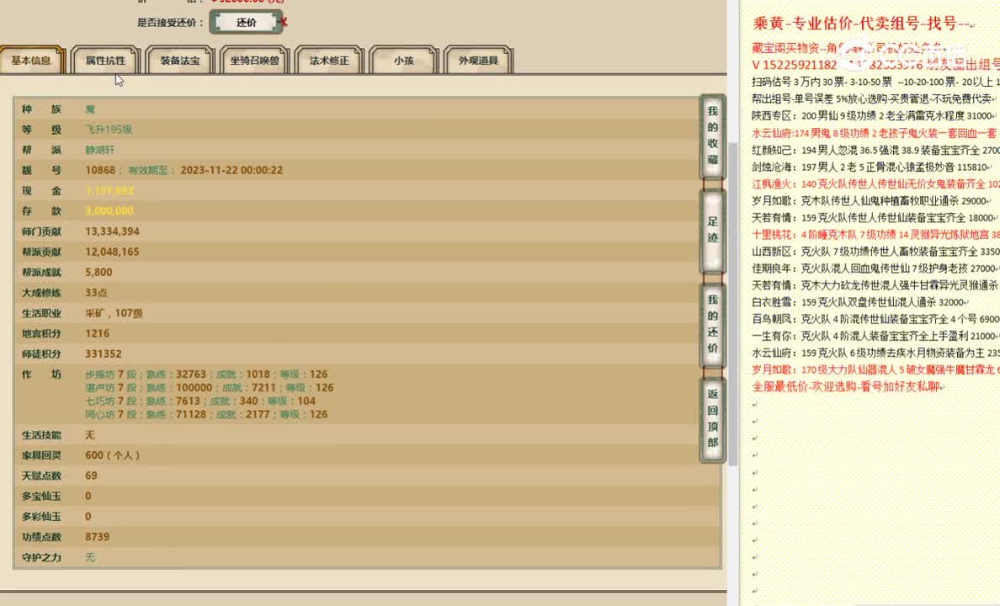Select 家具回灵 value 600 (个人)
This screenshot has width=1000, height=606.
click(x=112, y=455)
